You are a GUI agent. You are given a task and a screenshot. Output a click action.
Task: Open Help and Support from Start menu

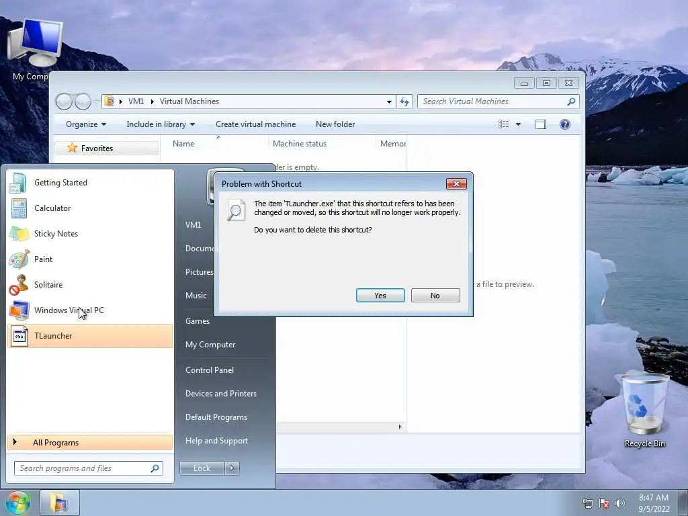(x=216, y=441)
